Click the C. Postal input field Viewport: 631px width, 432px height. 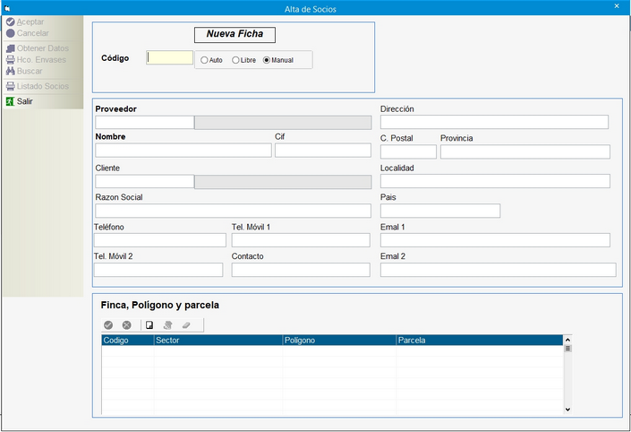pyautogui.click(x=408, y=152)
